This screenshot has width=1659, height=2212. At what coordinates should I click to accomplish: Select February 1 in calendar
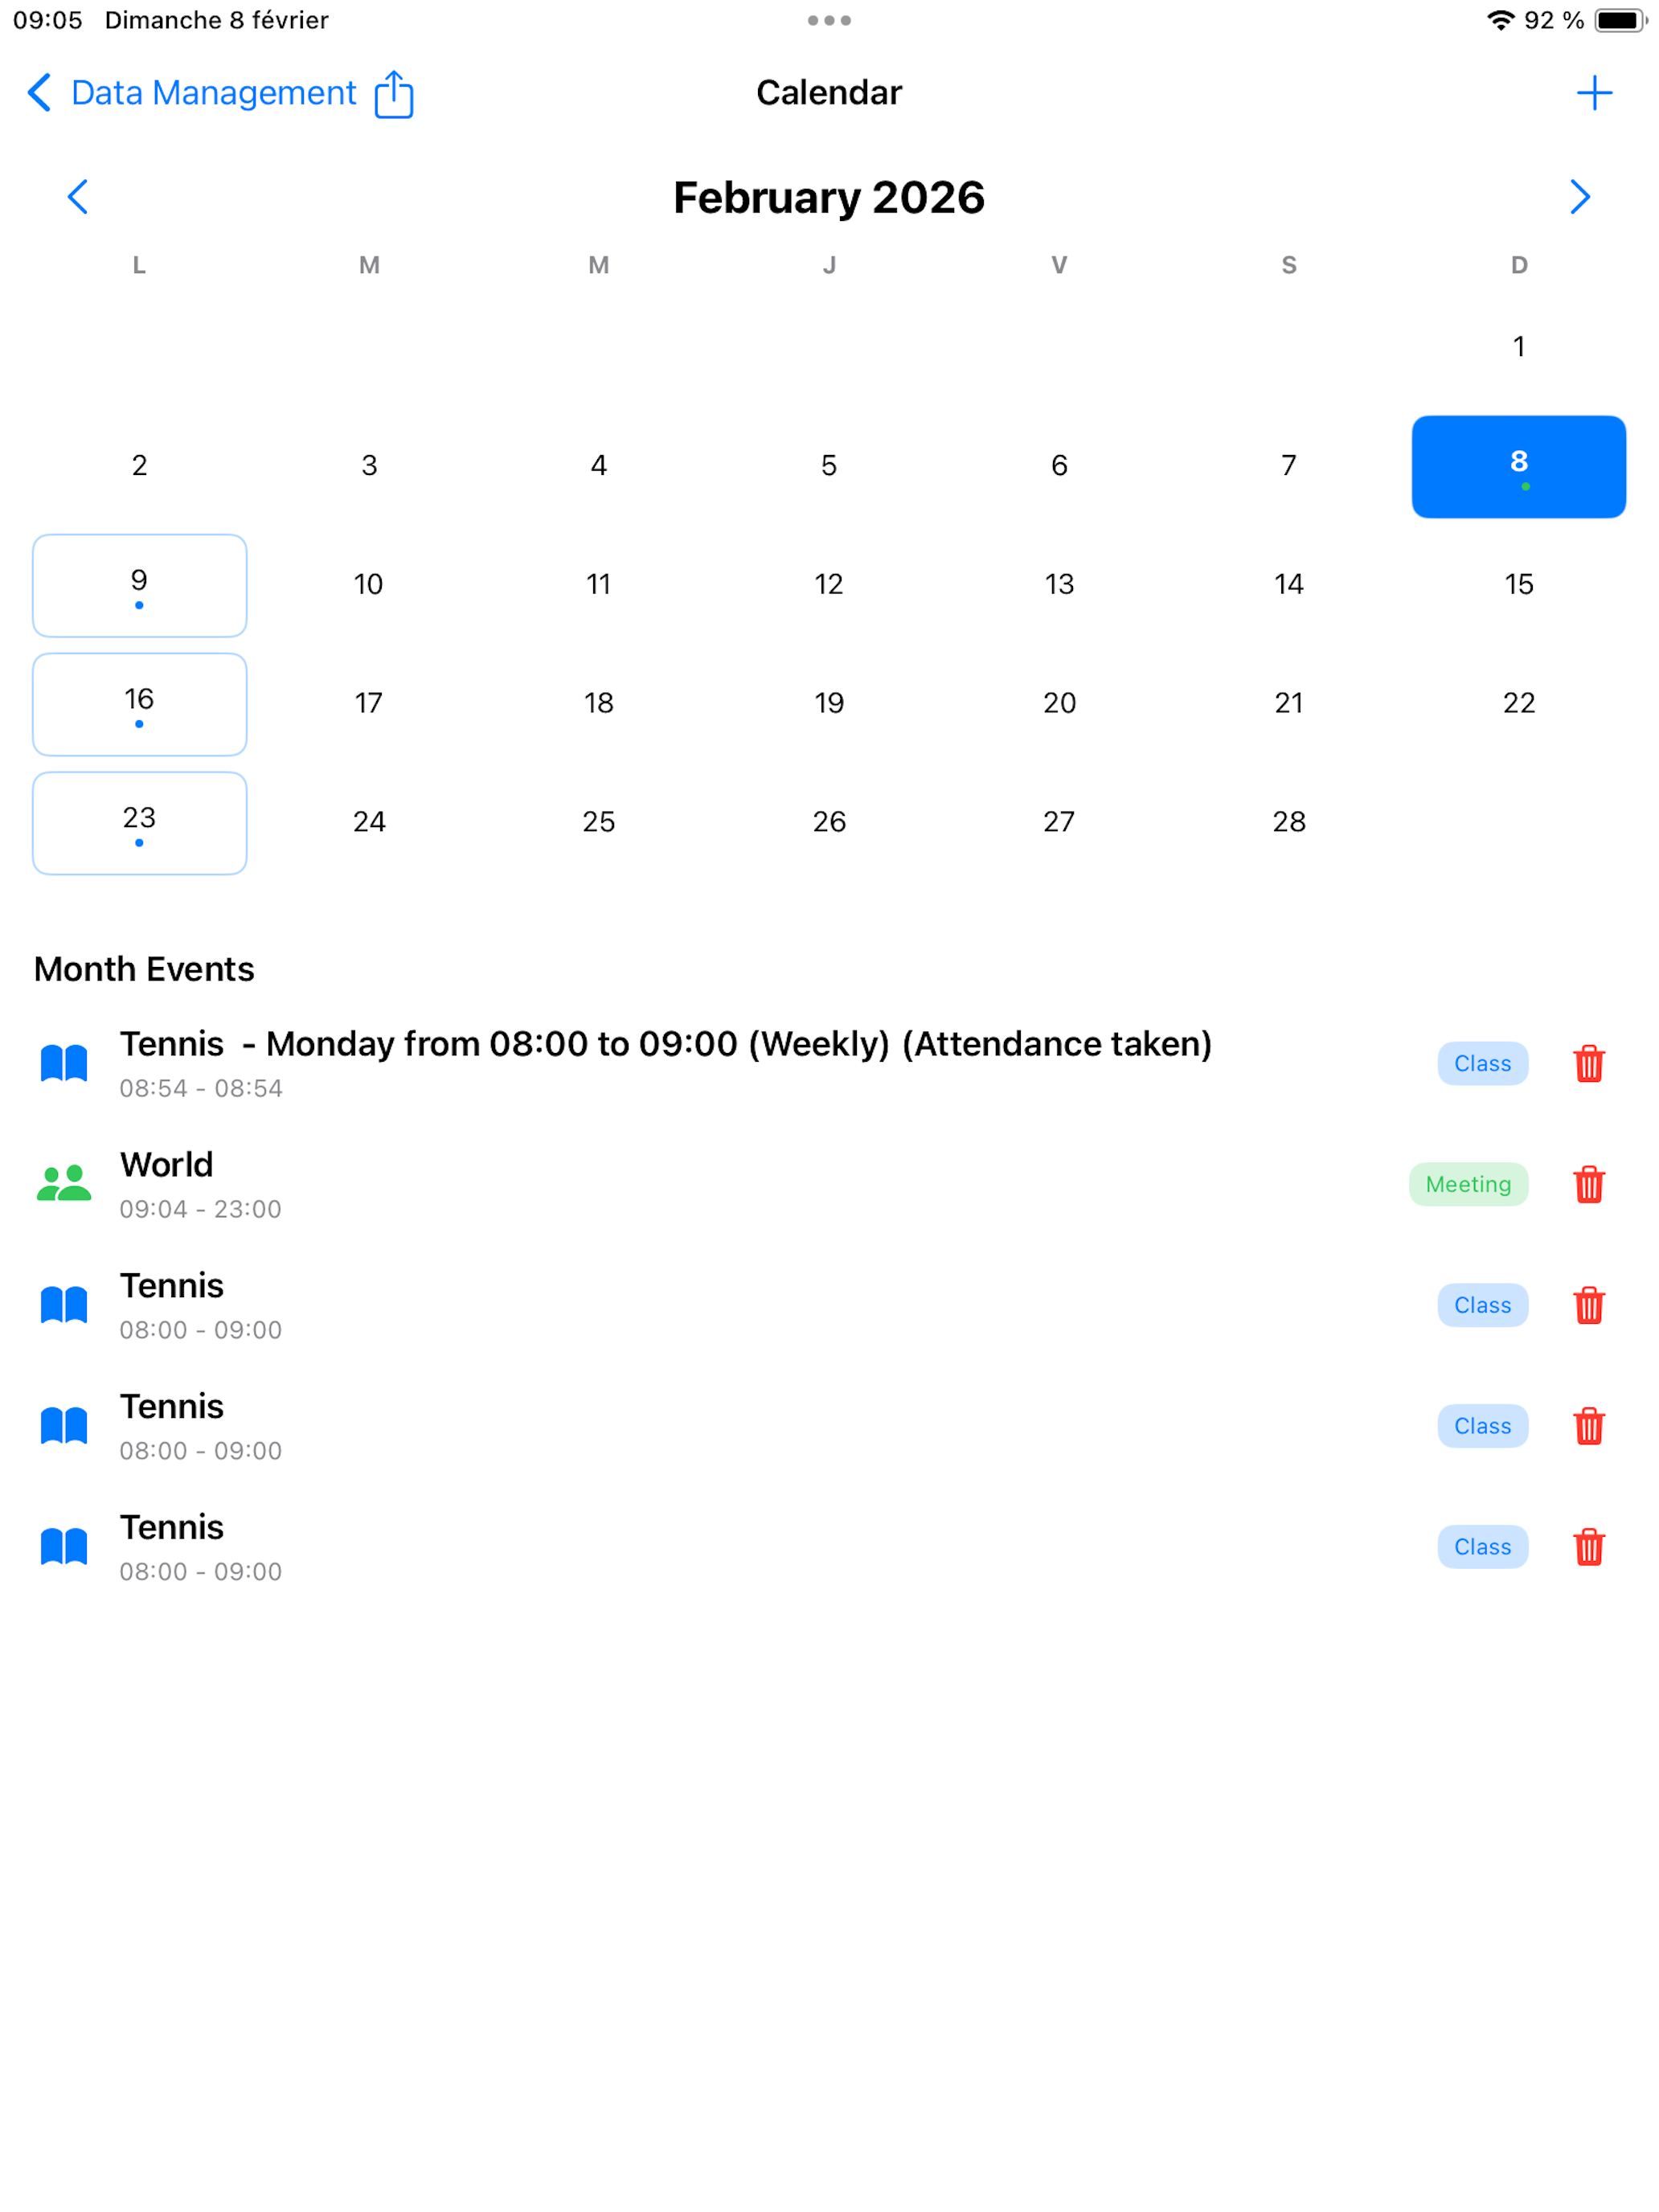click(x=1518, y=347)
